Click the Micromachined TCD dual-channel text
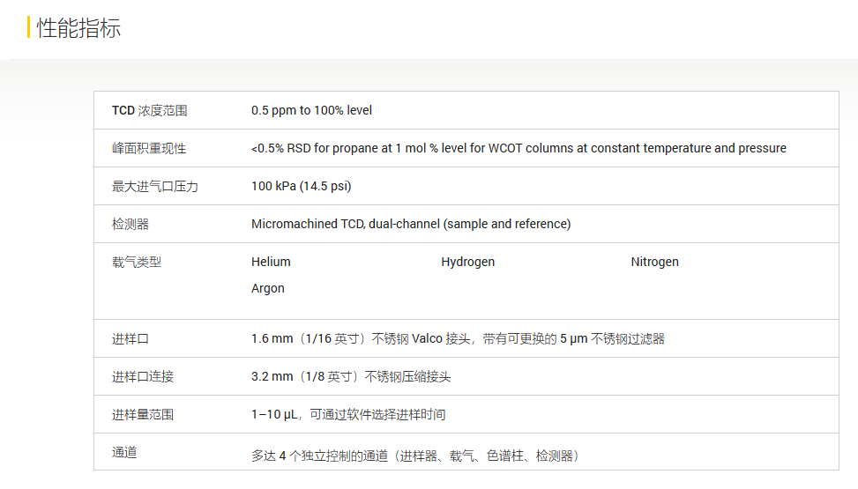This screenshot has height=489, width=858. (x=411, y=224)
